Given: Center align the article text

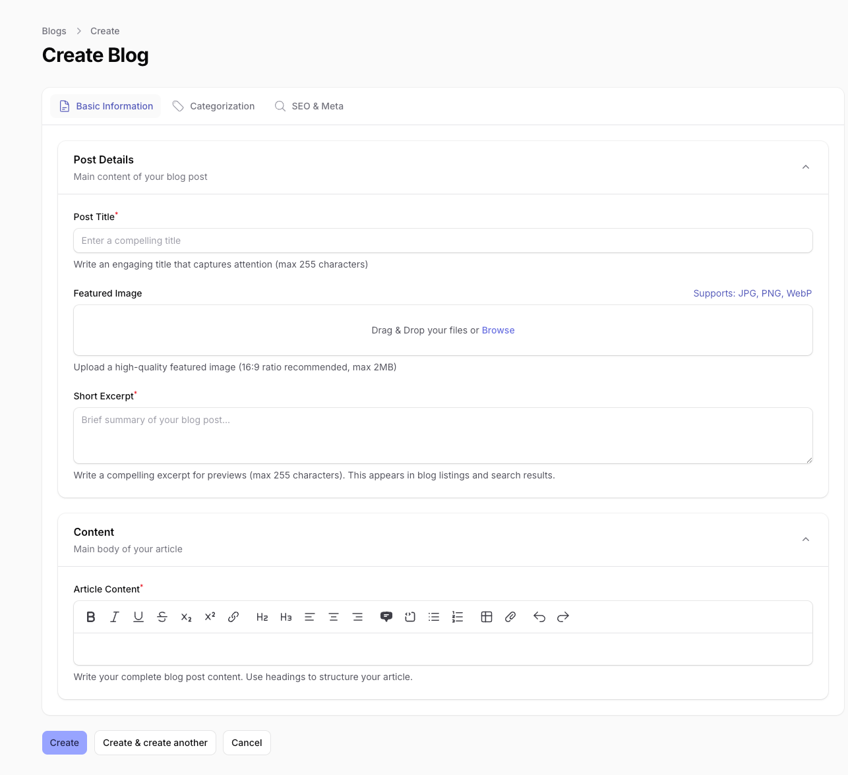Looking at the screenshot, I should point(334,617).
